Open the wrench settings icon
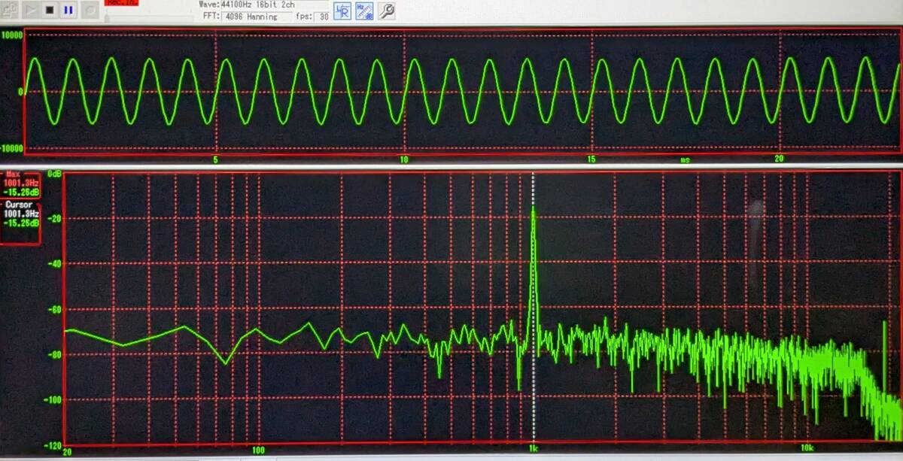 click(x=387, y=11)
